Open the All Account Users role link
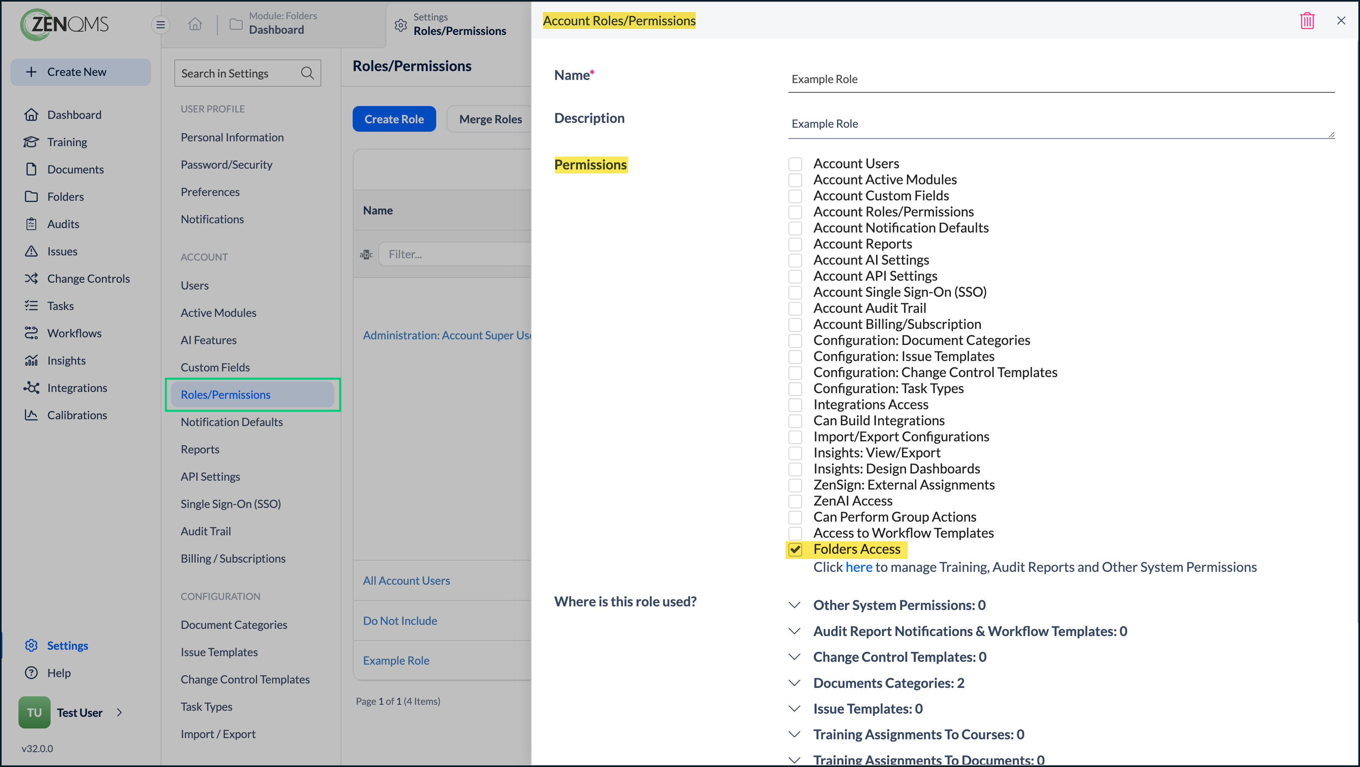Screen dimensions: 1360x767 (406, 581)
